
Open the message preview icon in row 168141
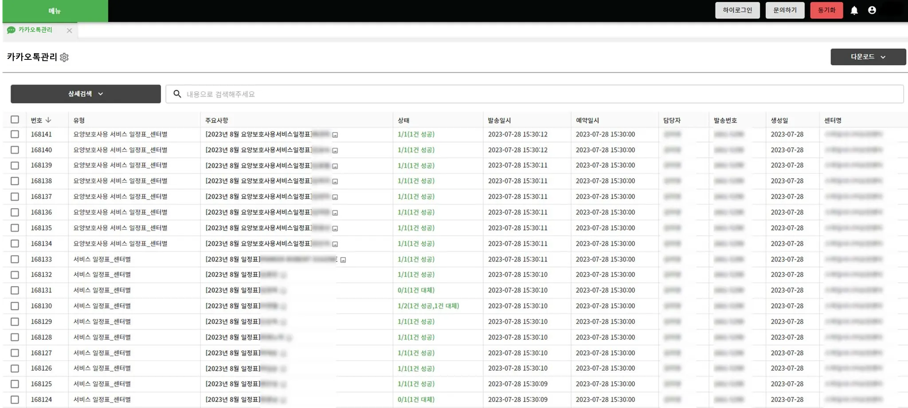click(x=335, y=135)
